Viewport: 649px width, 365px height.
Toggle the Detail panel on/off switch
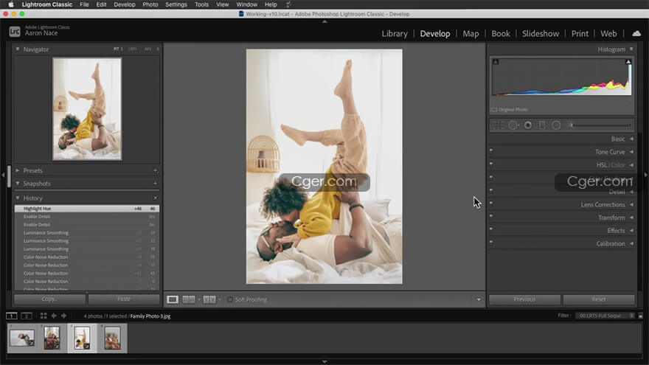(x=491, y=190)
